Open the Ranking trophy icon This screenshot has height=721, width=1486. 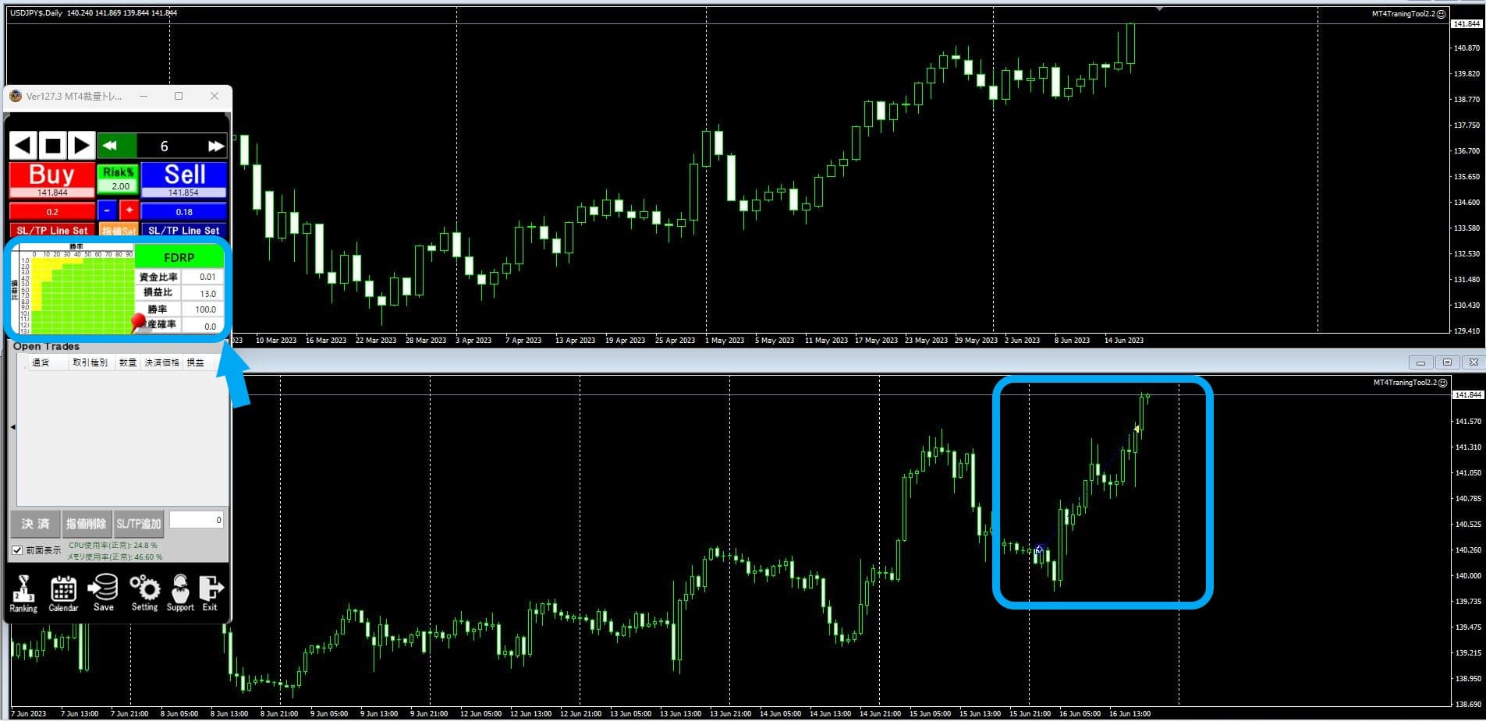23,592
